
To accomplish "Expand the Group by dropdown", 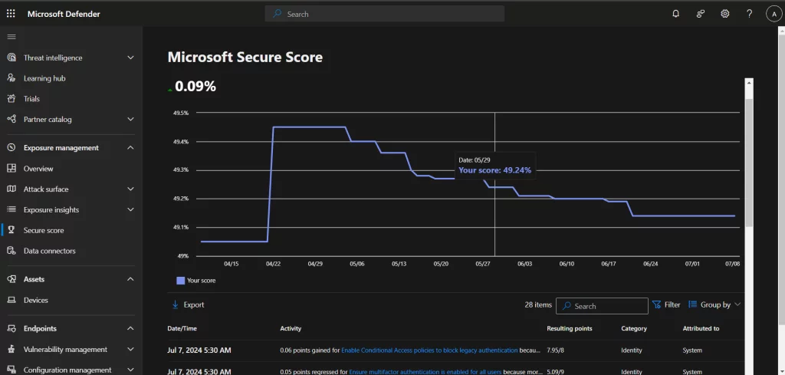I will click(714, 304).
